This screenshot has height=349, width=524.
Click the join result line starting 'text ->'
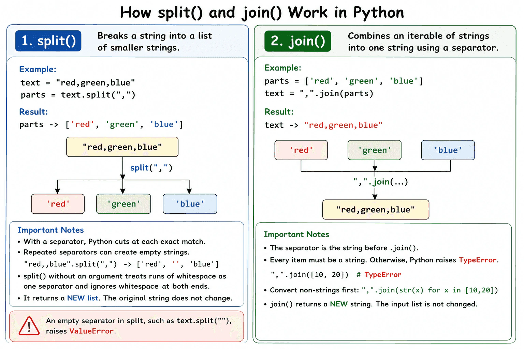pyautogui.click(x=323, y=125)
